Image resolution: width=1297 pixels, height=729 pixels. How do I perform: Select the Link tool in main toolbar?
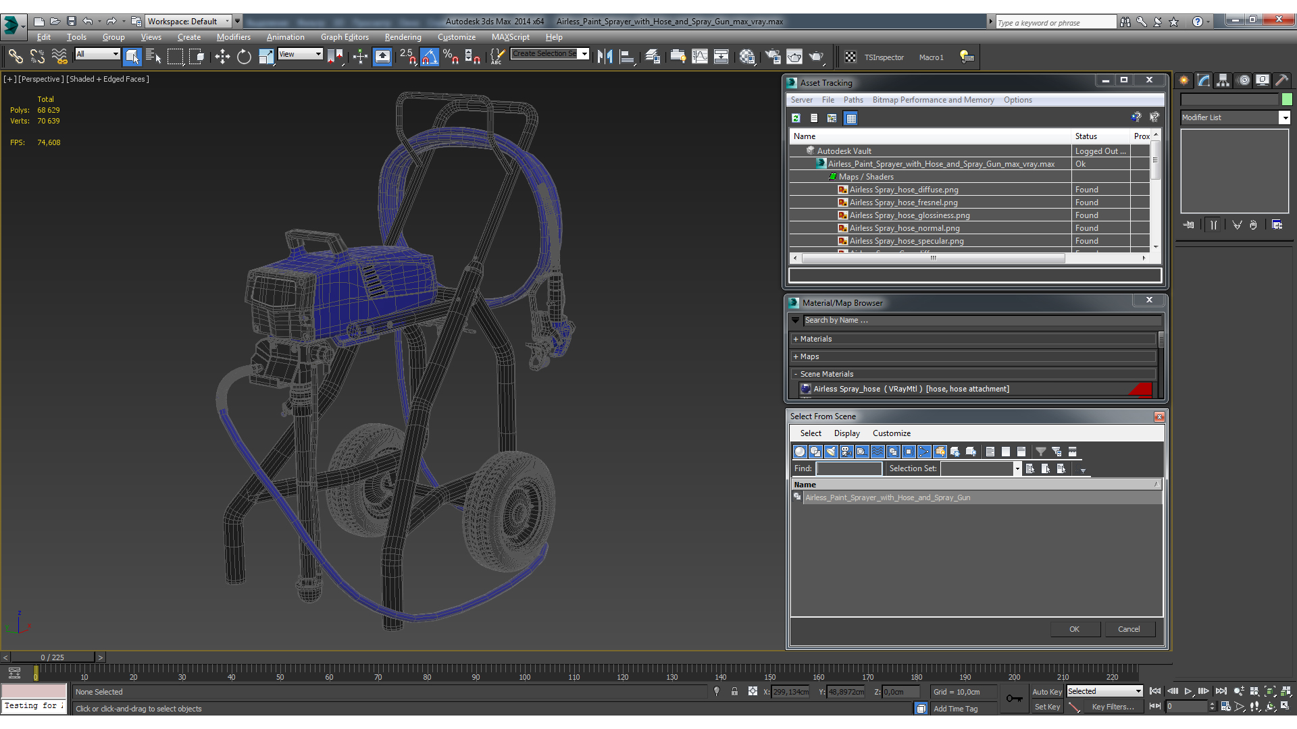click(14, 57)
